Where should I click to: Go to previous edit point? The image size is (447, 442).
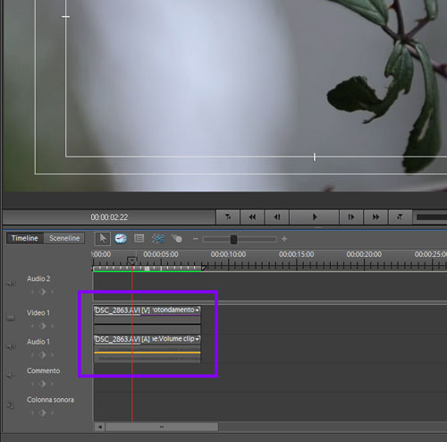pos(228,217)
